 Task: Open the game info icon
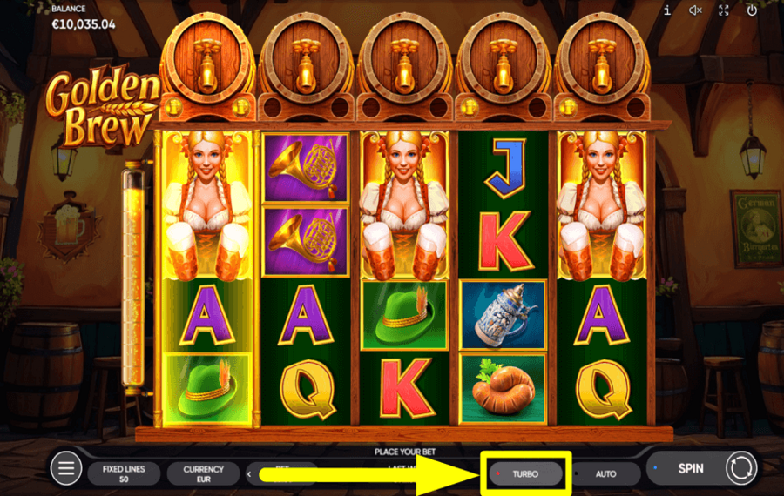[x=667, y=10]
